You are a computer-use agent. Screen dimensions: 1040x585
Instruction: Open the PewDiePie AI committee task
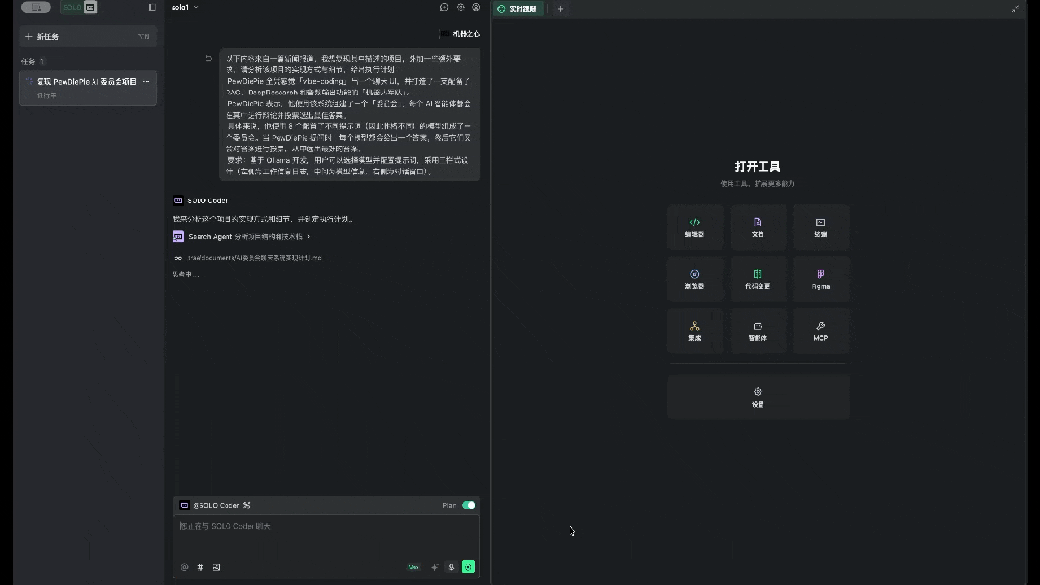(x=88, y=89)
